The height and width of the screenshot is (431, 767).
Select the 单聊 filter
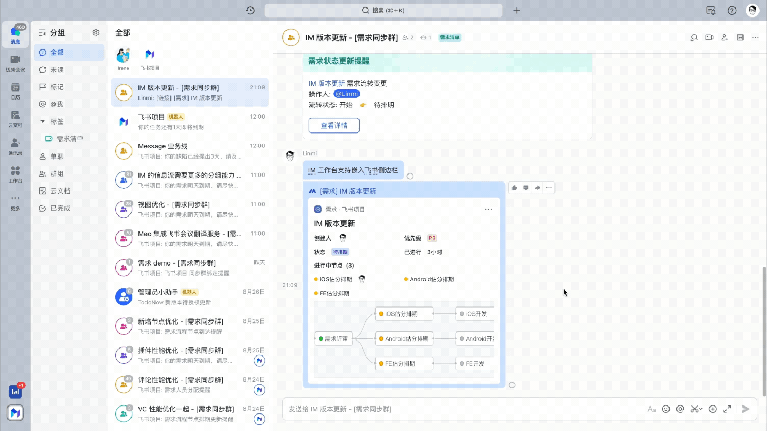click(69, 156)
